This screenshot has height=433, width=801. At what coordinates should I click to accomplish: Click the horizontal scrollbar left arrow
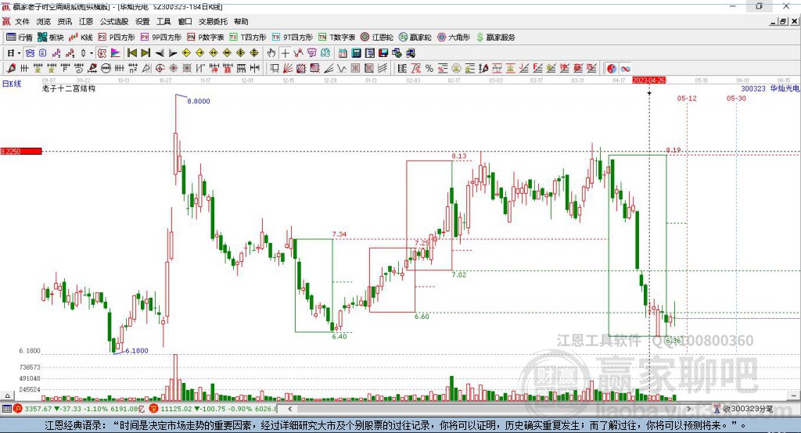[289, 409]
